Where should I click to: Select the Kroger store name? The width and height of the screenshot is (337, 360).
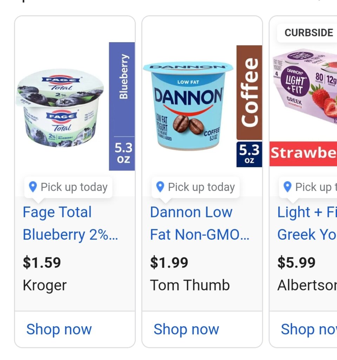click(45, 285)
